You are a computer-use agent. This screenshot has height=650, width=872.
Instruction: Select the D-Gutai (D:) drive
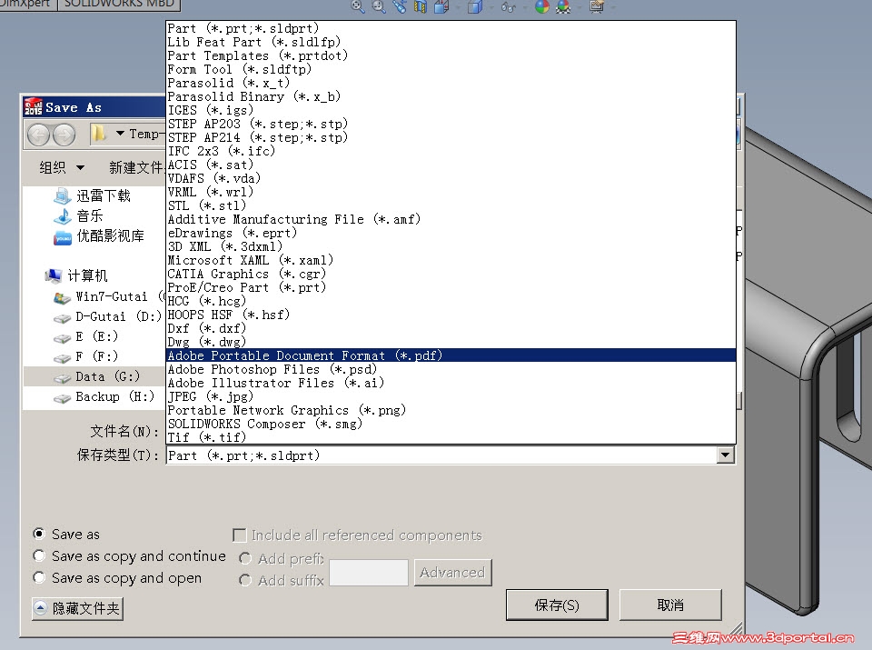coord(107,316)
